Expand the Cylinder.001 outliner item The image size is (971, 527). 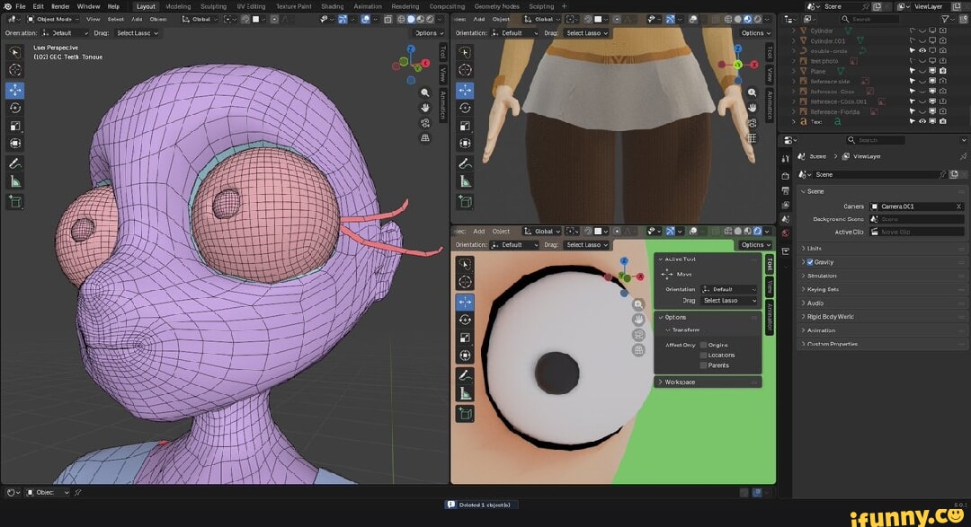pyautogui.click(x=794, y=40)
